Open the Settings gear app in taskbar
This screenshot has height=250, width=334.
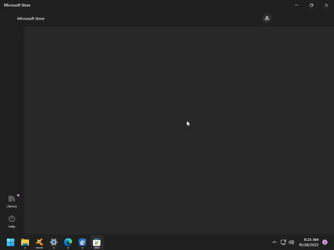coord(54,242)
